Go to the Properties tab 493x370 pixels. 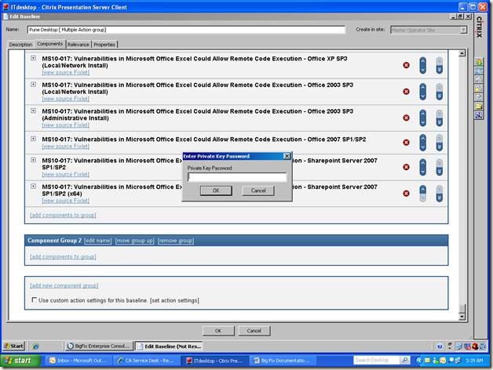pyautogui.click(x=104, y=45)
